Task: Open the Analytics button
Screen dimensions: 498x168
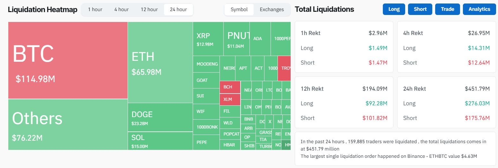Action: [479, 9]
